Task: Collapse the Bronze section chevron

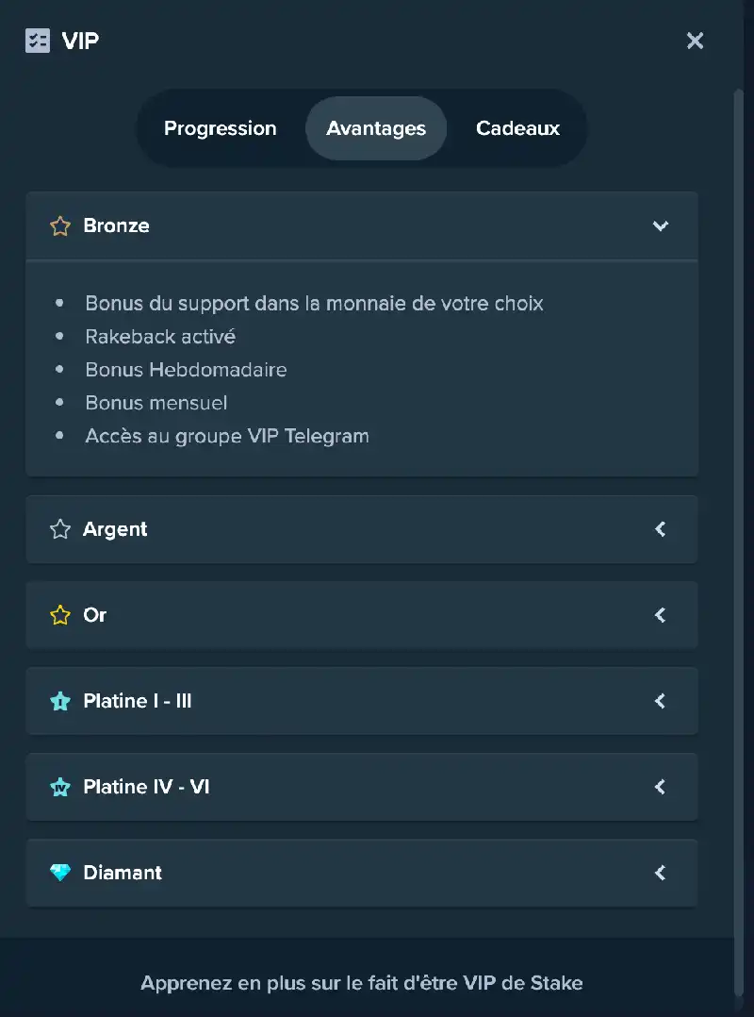Action: pos(660,225)
